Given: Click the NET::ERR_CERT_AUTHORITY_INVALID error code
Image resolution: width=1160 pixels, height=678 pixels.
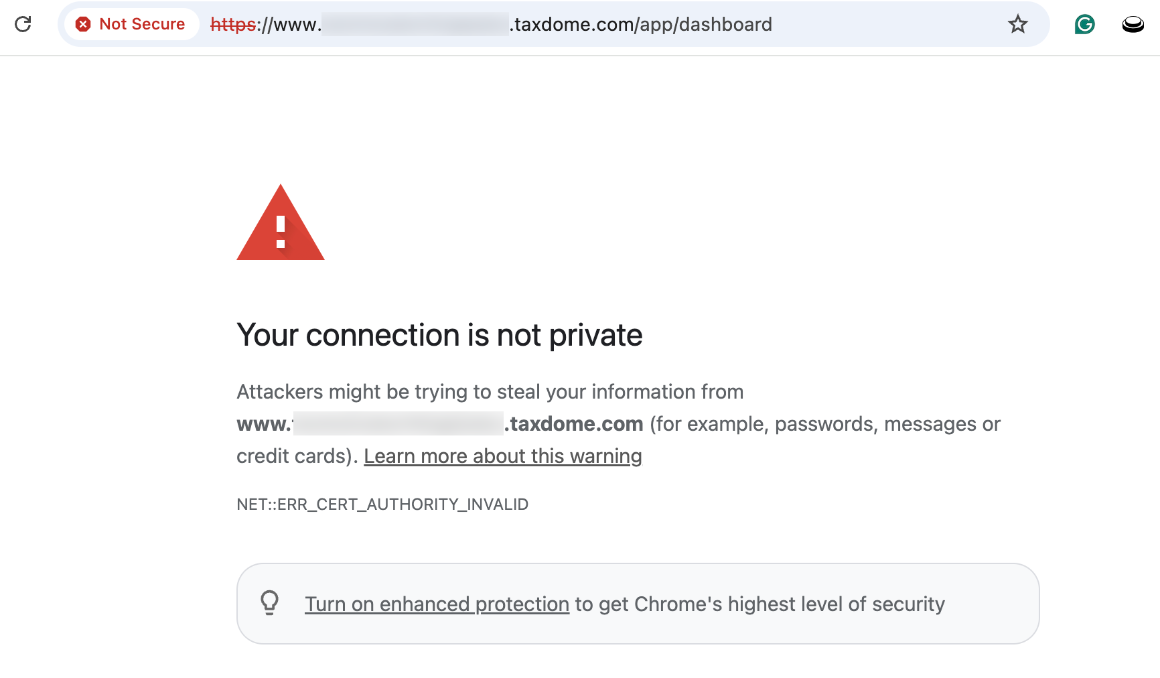Looking at the screenshot, I should click(382, 504).
